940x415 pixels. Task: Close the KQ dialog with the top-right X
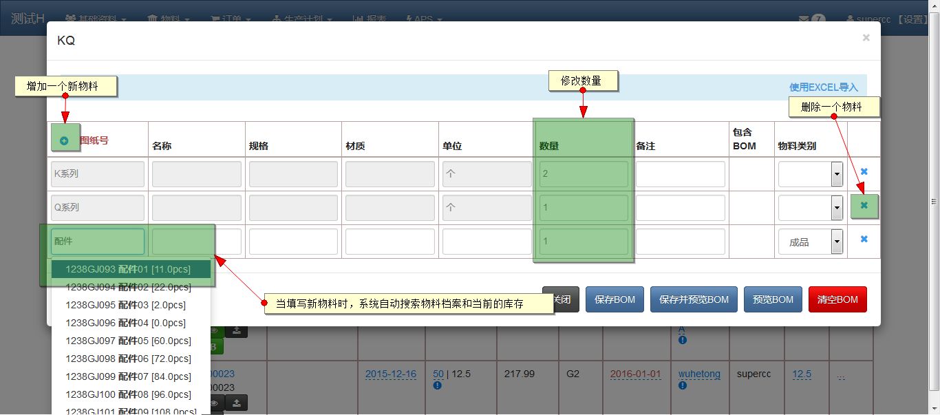coord(866,38)
